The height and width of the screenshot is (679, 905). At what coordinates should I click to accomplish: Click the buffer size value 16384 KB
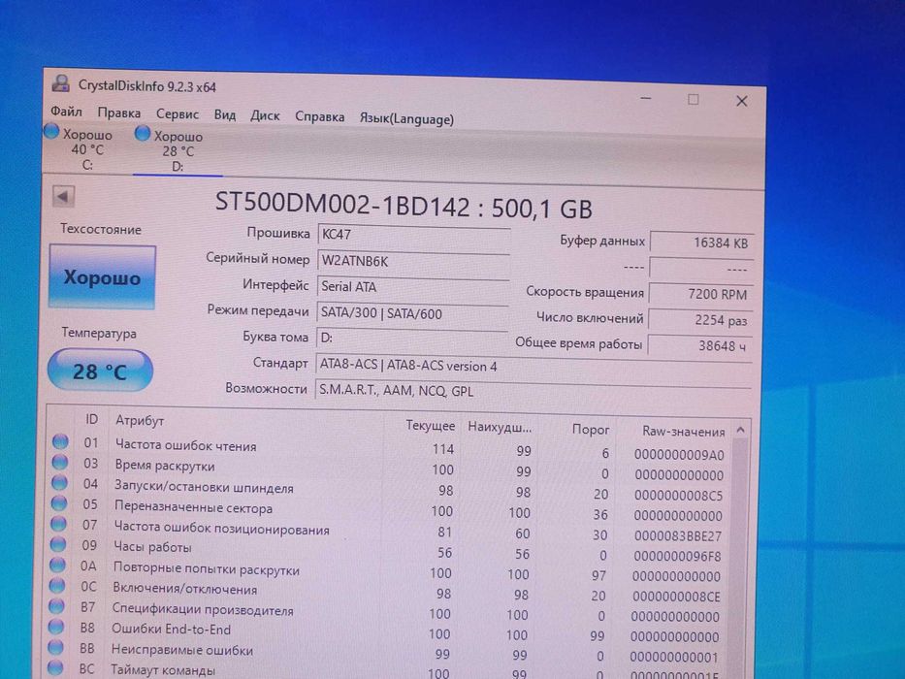701,242
